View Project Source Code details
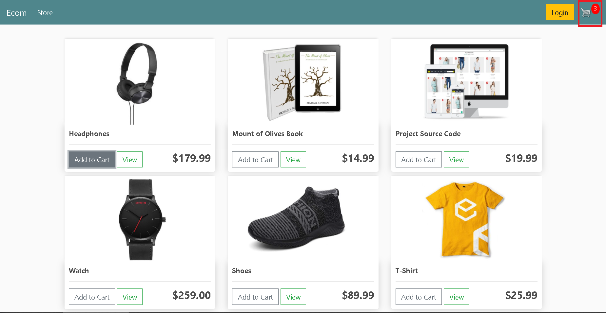Viewport: 606px width, 313px height. point(457,160)
